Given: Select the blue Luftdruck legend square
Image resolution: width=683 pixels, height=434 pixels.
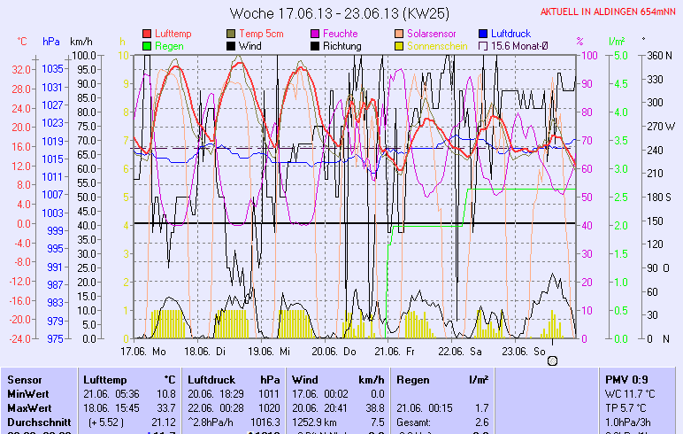Looking at the screenshot, I should 483,34.
